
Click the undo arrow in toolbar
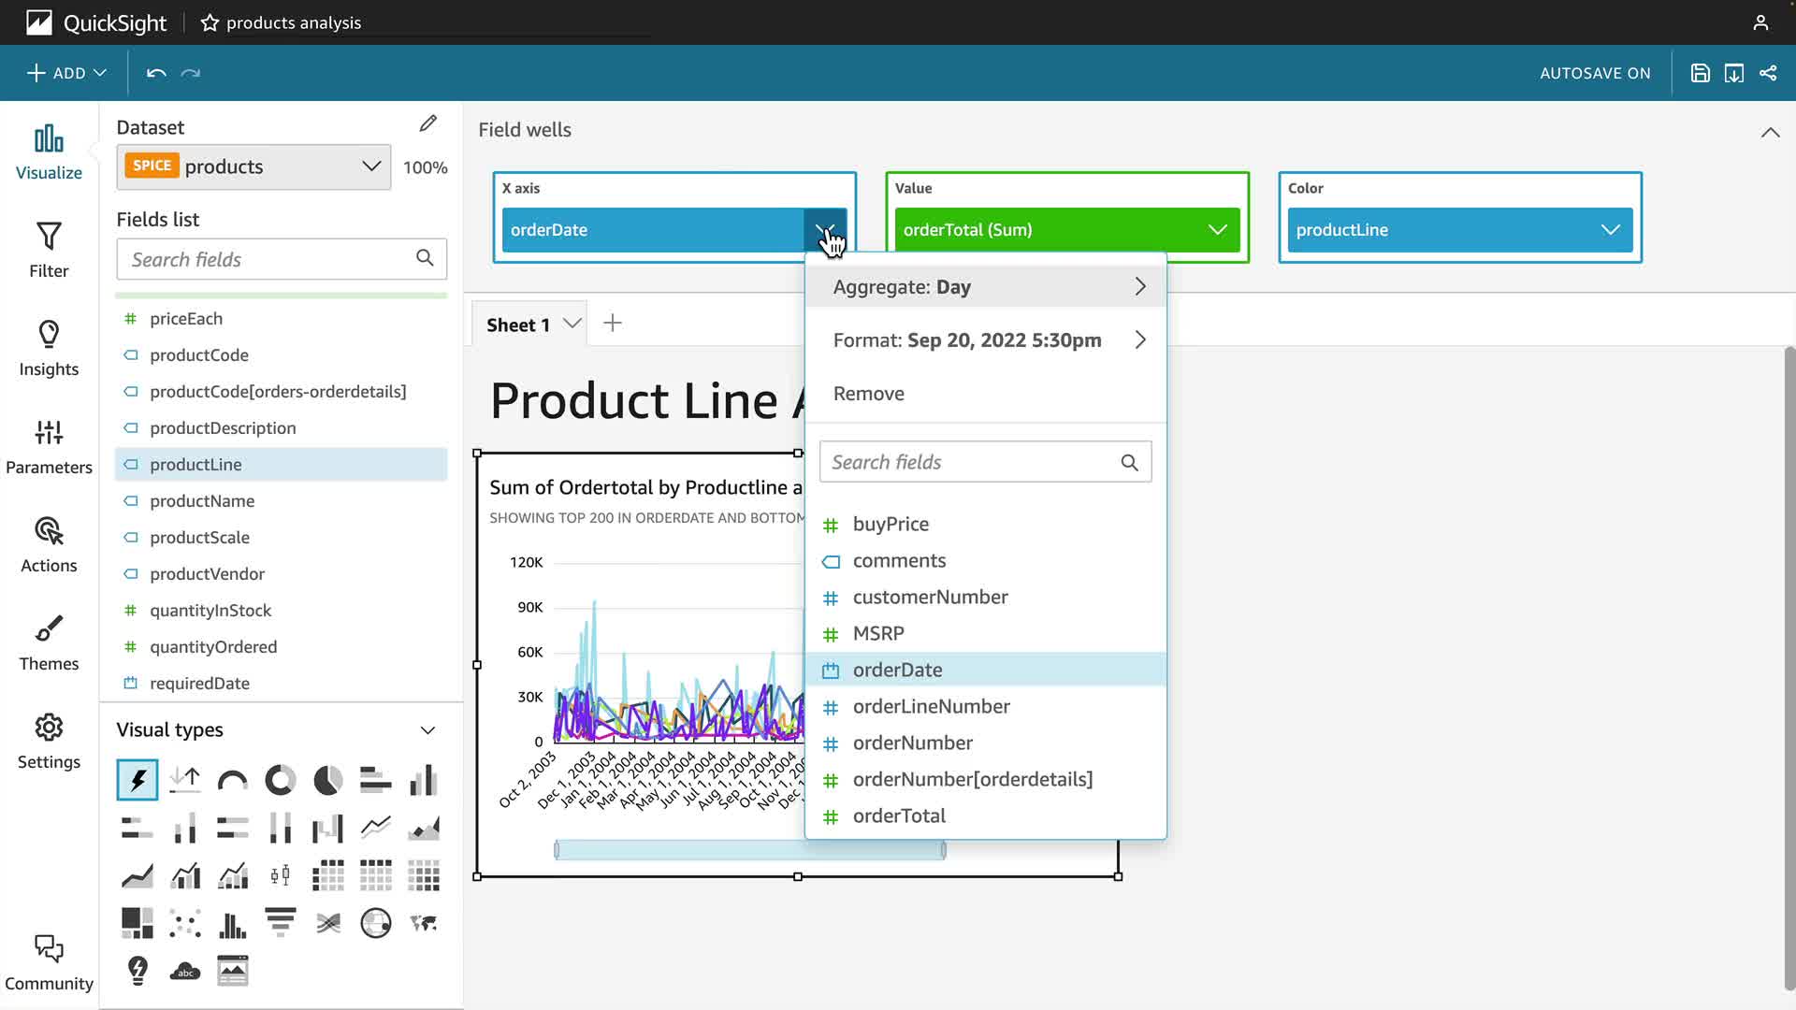point(156,73)
